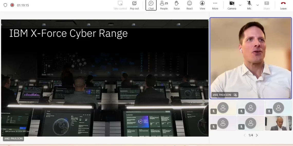Unmute the Mic
Image resolution: width=293 pixels, height=146 pixels.
(249, 5)
